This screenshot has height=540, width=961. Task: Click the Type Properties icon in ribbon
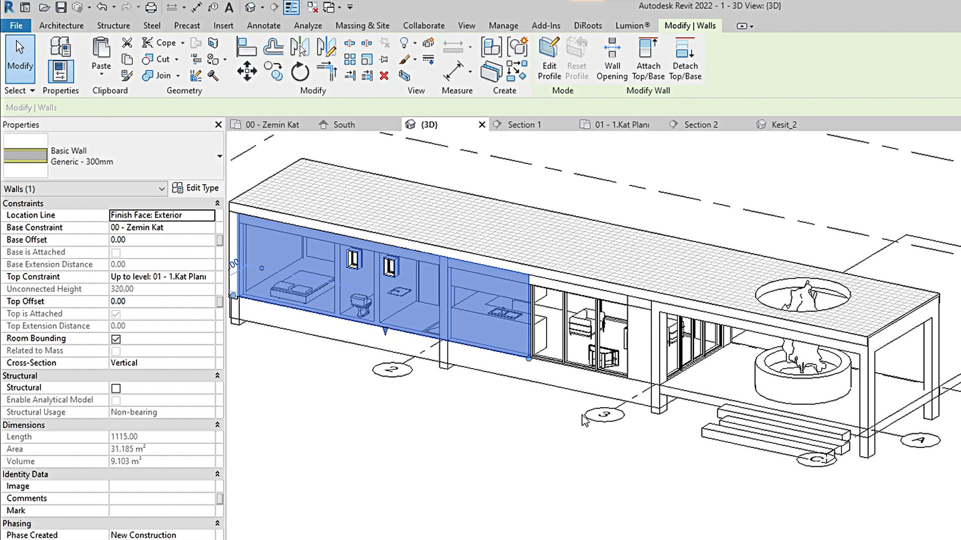(61, 46)
